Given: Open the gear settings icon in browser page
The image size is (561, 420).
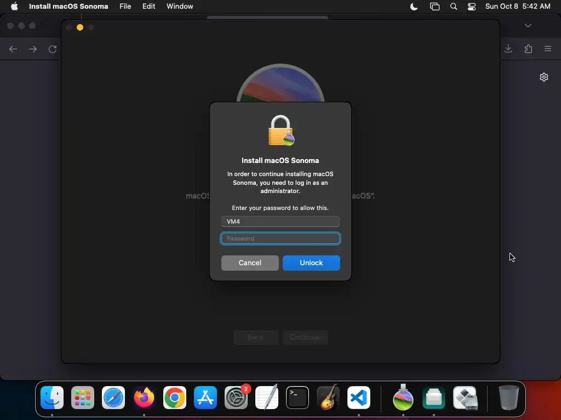Looking at the screenshot, I should pyautogui.click(x=544, y=77).
